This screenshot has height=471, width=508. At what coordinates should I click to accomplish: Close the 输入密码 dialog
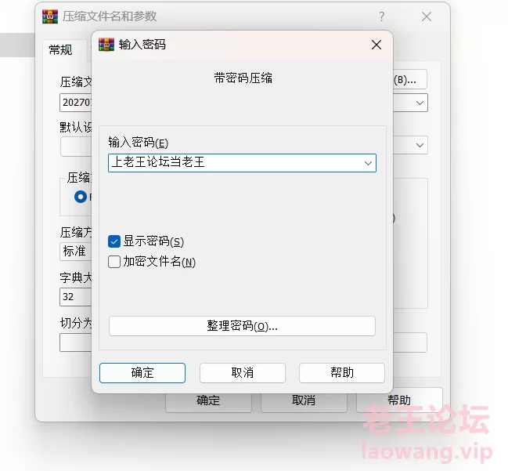[x=376, y=45]
